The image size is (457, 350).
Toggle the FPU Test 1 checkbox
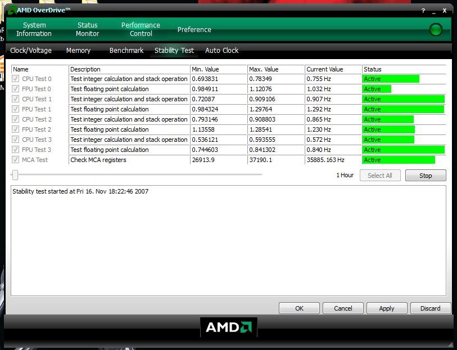pos(15,109)
